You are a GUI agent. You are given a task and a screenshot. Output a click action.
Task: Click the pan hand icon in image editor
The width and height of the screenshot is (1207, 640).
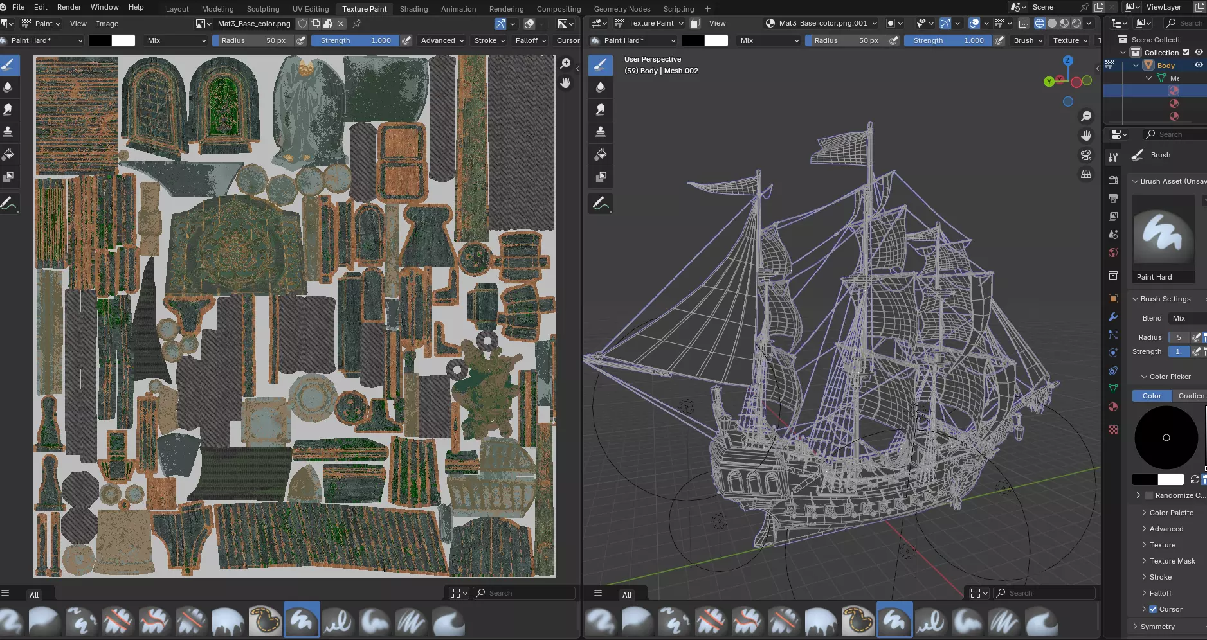click(x=565, y=83)
